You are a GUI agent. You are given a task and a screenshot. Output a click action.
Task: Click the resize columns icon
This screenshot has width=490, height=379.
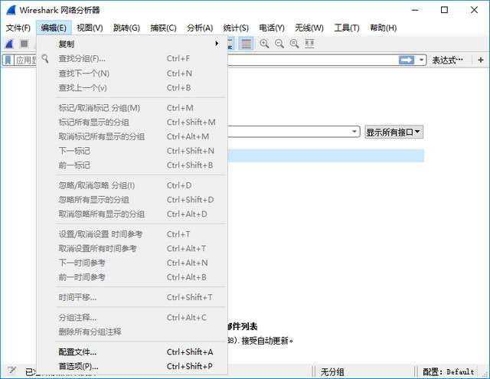[309, 44]
